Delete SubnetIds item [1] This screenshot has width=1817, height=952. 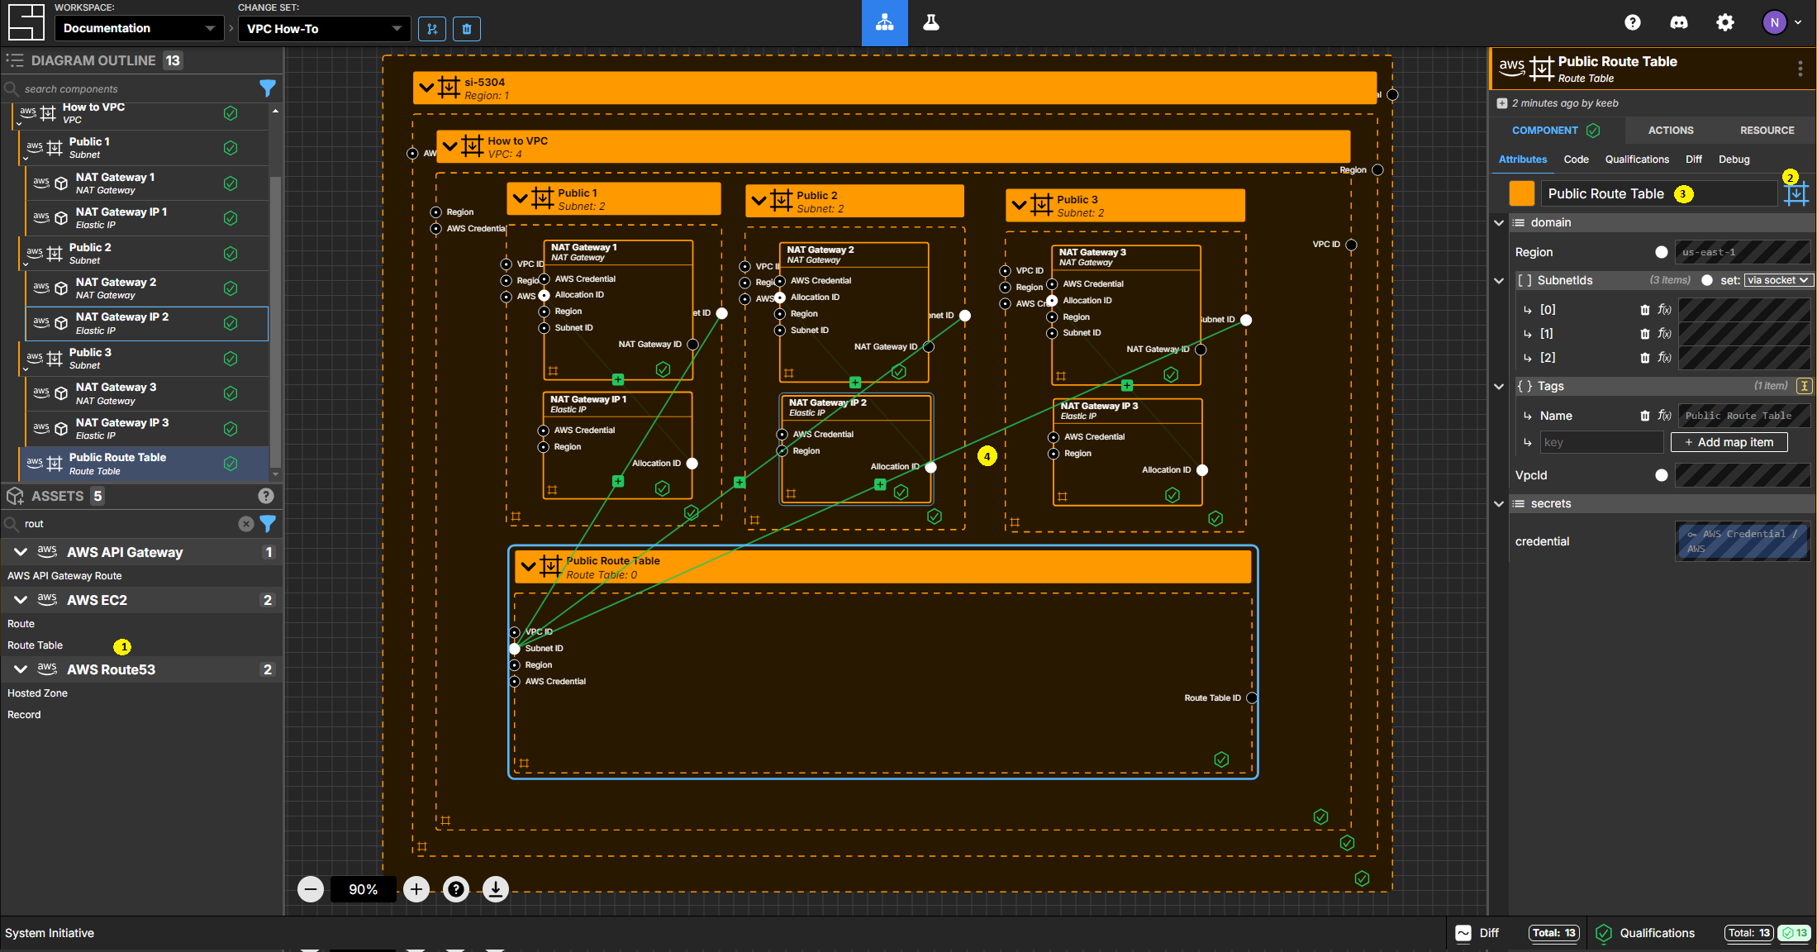[x=1644, y=334]
